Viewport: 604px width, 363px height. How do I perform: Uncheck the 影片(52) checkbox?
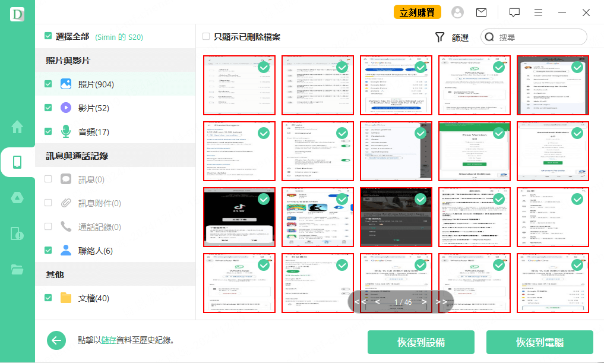pyautogui.click(x=48, y=108)
